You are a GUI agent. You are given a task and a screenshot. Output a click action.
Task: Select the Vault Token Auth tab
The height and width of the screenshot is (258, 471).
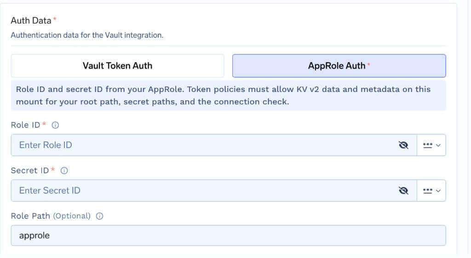tap(117, 66)
